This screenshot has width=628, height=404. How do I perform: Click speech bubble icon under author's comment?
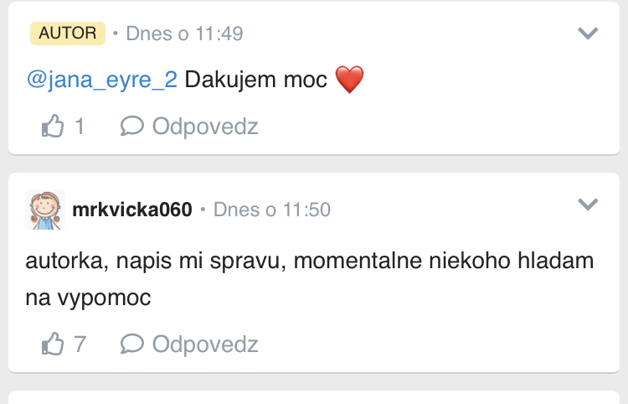[x=132, y=127]
